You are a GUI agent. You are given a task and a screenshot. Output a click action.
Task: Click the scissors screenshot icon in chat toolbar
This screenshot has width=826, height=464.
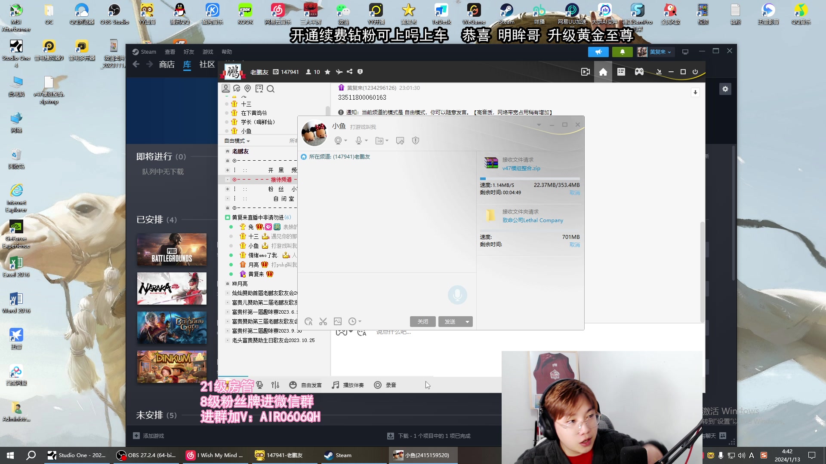pyautogui.click(x=323, y=321)
